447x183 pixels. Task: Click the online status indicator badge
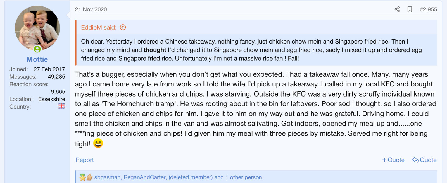(37, 49)
